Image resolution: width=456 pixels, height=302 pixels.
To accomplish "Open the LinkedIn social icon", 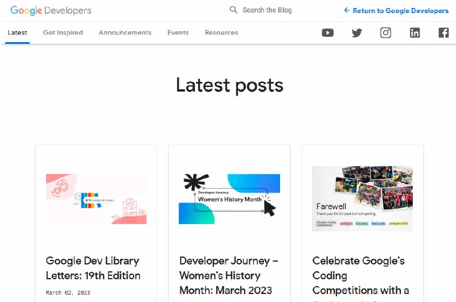I will (x=414, y=33).
